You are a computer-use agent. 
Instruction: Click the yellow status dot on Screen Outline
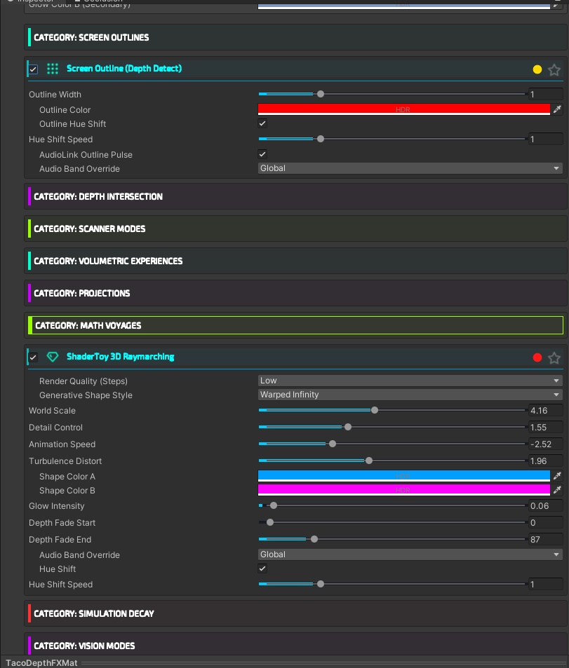537,69
